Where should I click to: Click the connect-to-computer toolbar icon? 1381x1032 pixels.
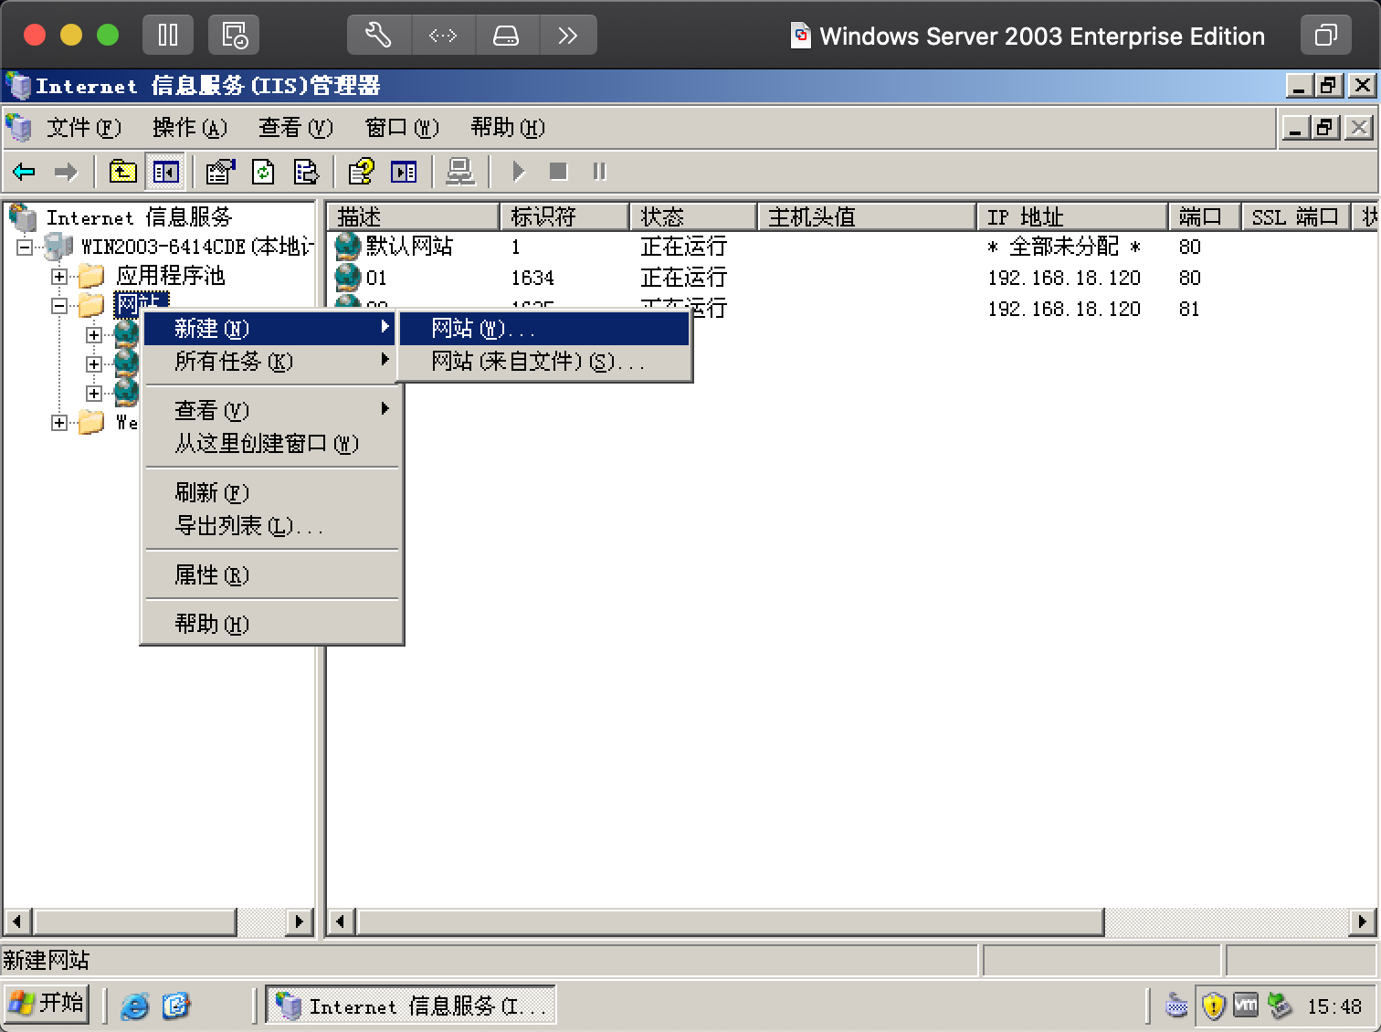coord(460,172)
